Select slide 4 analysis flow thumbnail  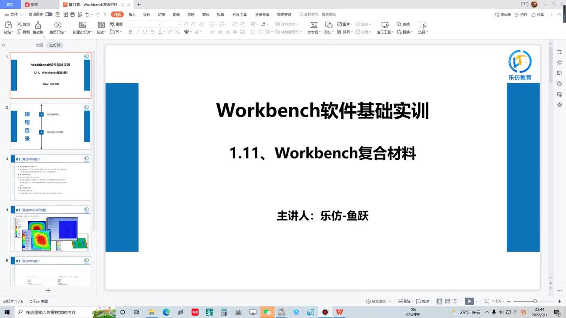[50, 229]
